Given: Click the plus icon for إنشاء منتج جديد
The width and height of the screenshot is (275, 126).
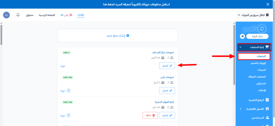Looking at the screenshot, I should coord(128,35).
